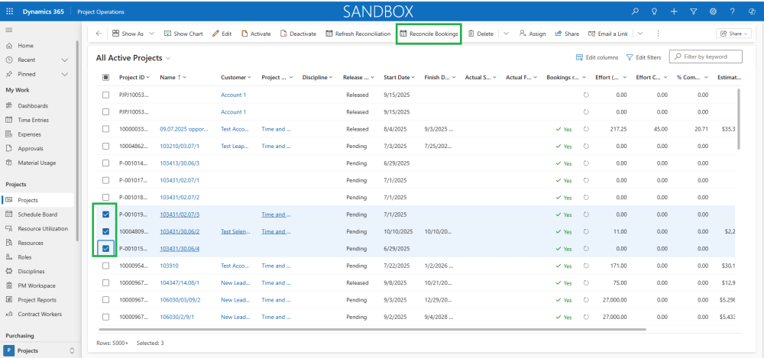Uncheck the row for project 103431/30.06/2
Screen dimensions: 764x358
[105, 231]
